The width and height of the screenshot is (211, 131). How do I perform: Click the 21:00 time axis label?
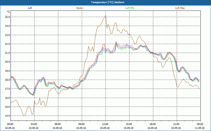(x=177, y=124)
